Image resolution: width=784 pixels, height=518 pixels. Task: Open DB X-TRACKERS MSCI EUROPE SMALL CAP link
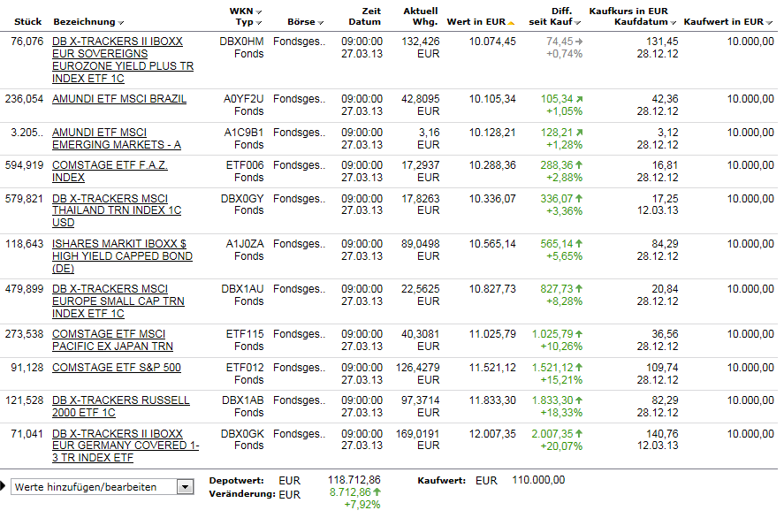pos(118,301)
